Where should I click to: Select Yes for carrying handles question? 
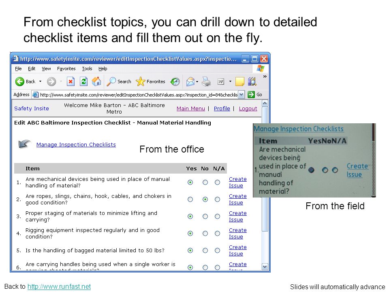pyautogui.click(x=190, y=267)
